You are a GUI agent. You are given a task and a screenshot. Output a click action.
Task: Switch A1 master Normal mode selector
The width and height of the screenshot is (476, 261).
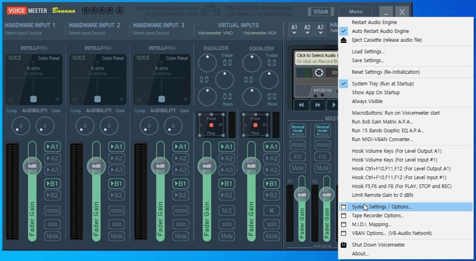click(297, 131)
